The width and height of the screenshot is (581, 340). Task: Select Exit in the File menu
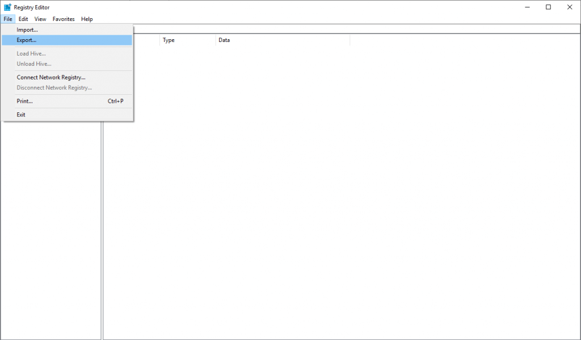coord(67,115)
